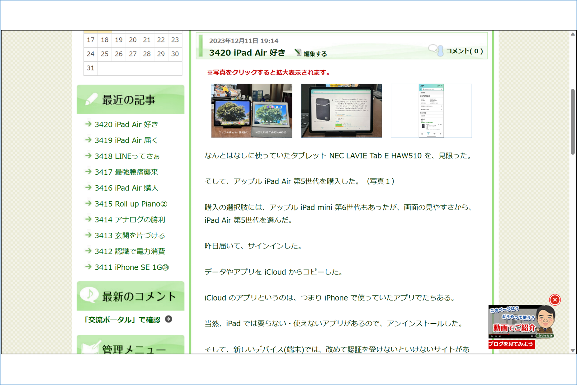Click the ブログを見てみよう red button

(512, 344)
